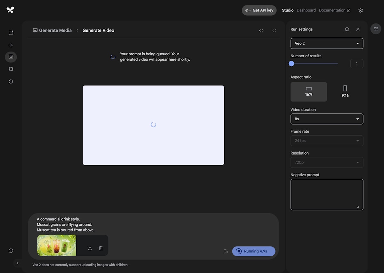The image size is (384, 273).
Task: Open the Build apps puzzle icon
Action: pyautogui.click(x=11, y=69)
